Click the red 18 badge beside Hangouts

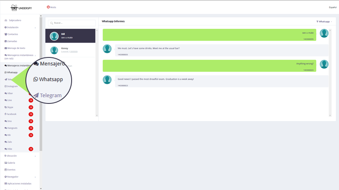click(x=31, y=128)
